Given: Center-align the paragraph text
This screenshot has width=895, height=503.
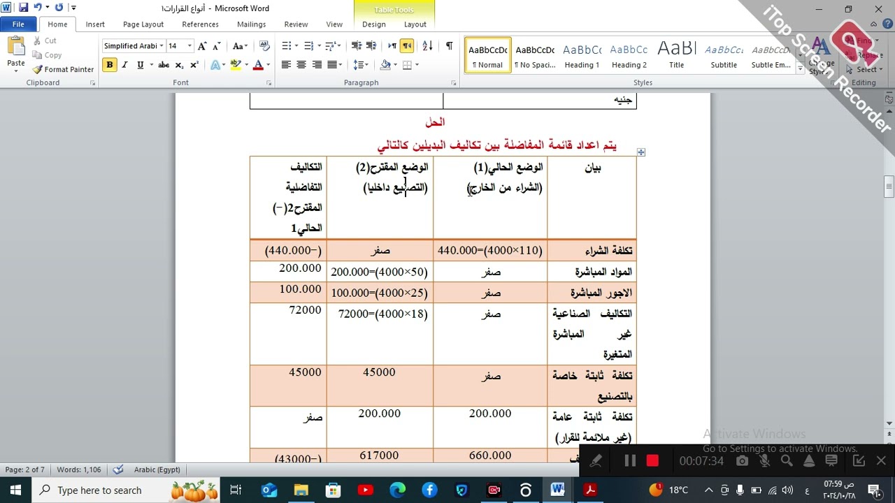Looking at the screenshot, I should tap(301, 65).
